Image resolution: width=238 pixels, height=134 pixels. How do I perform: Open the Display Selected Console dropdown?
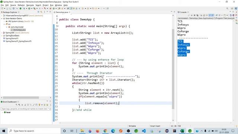click(x=222, y=15)
